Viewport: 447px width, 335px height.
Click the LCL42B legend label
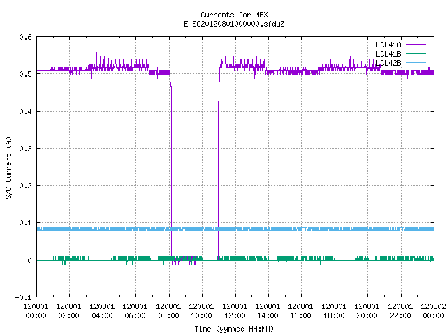[x=388, y=63]
